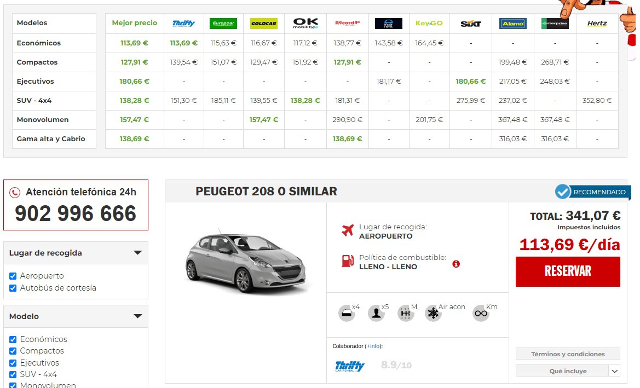Click the infinity unlimited kilometers icon
Viewport: 640px width, 388px height.
click(481, 313)
